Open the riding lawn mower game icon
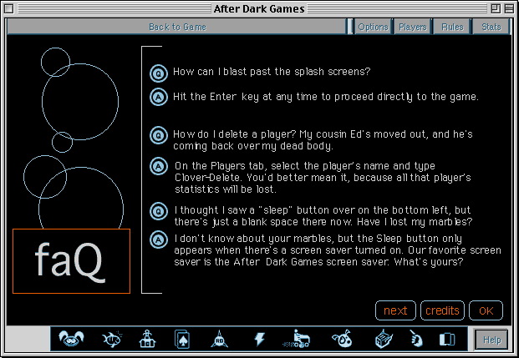The width and height of the screenshot is (519, 358). 297,339
